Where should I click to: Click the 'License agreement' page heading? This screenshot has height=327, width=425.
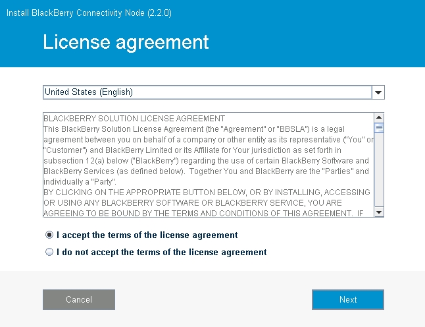pyautogui.click(x=126, y=42)
